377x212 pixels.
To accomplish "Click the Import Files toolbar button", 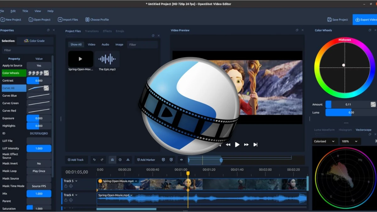I will pyautogui.click(x=68, y=19).
